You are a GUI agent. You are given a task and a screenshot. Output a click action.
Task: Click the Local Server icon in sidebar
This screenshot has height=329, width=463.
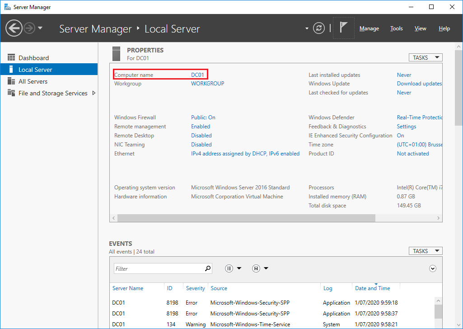tap(11, 69)
